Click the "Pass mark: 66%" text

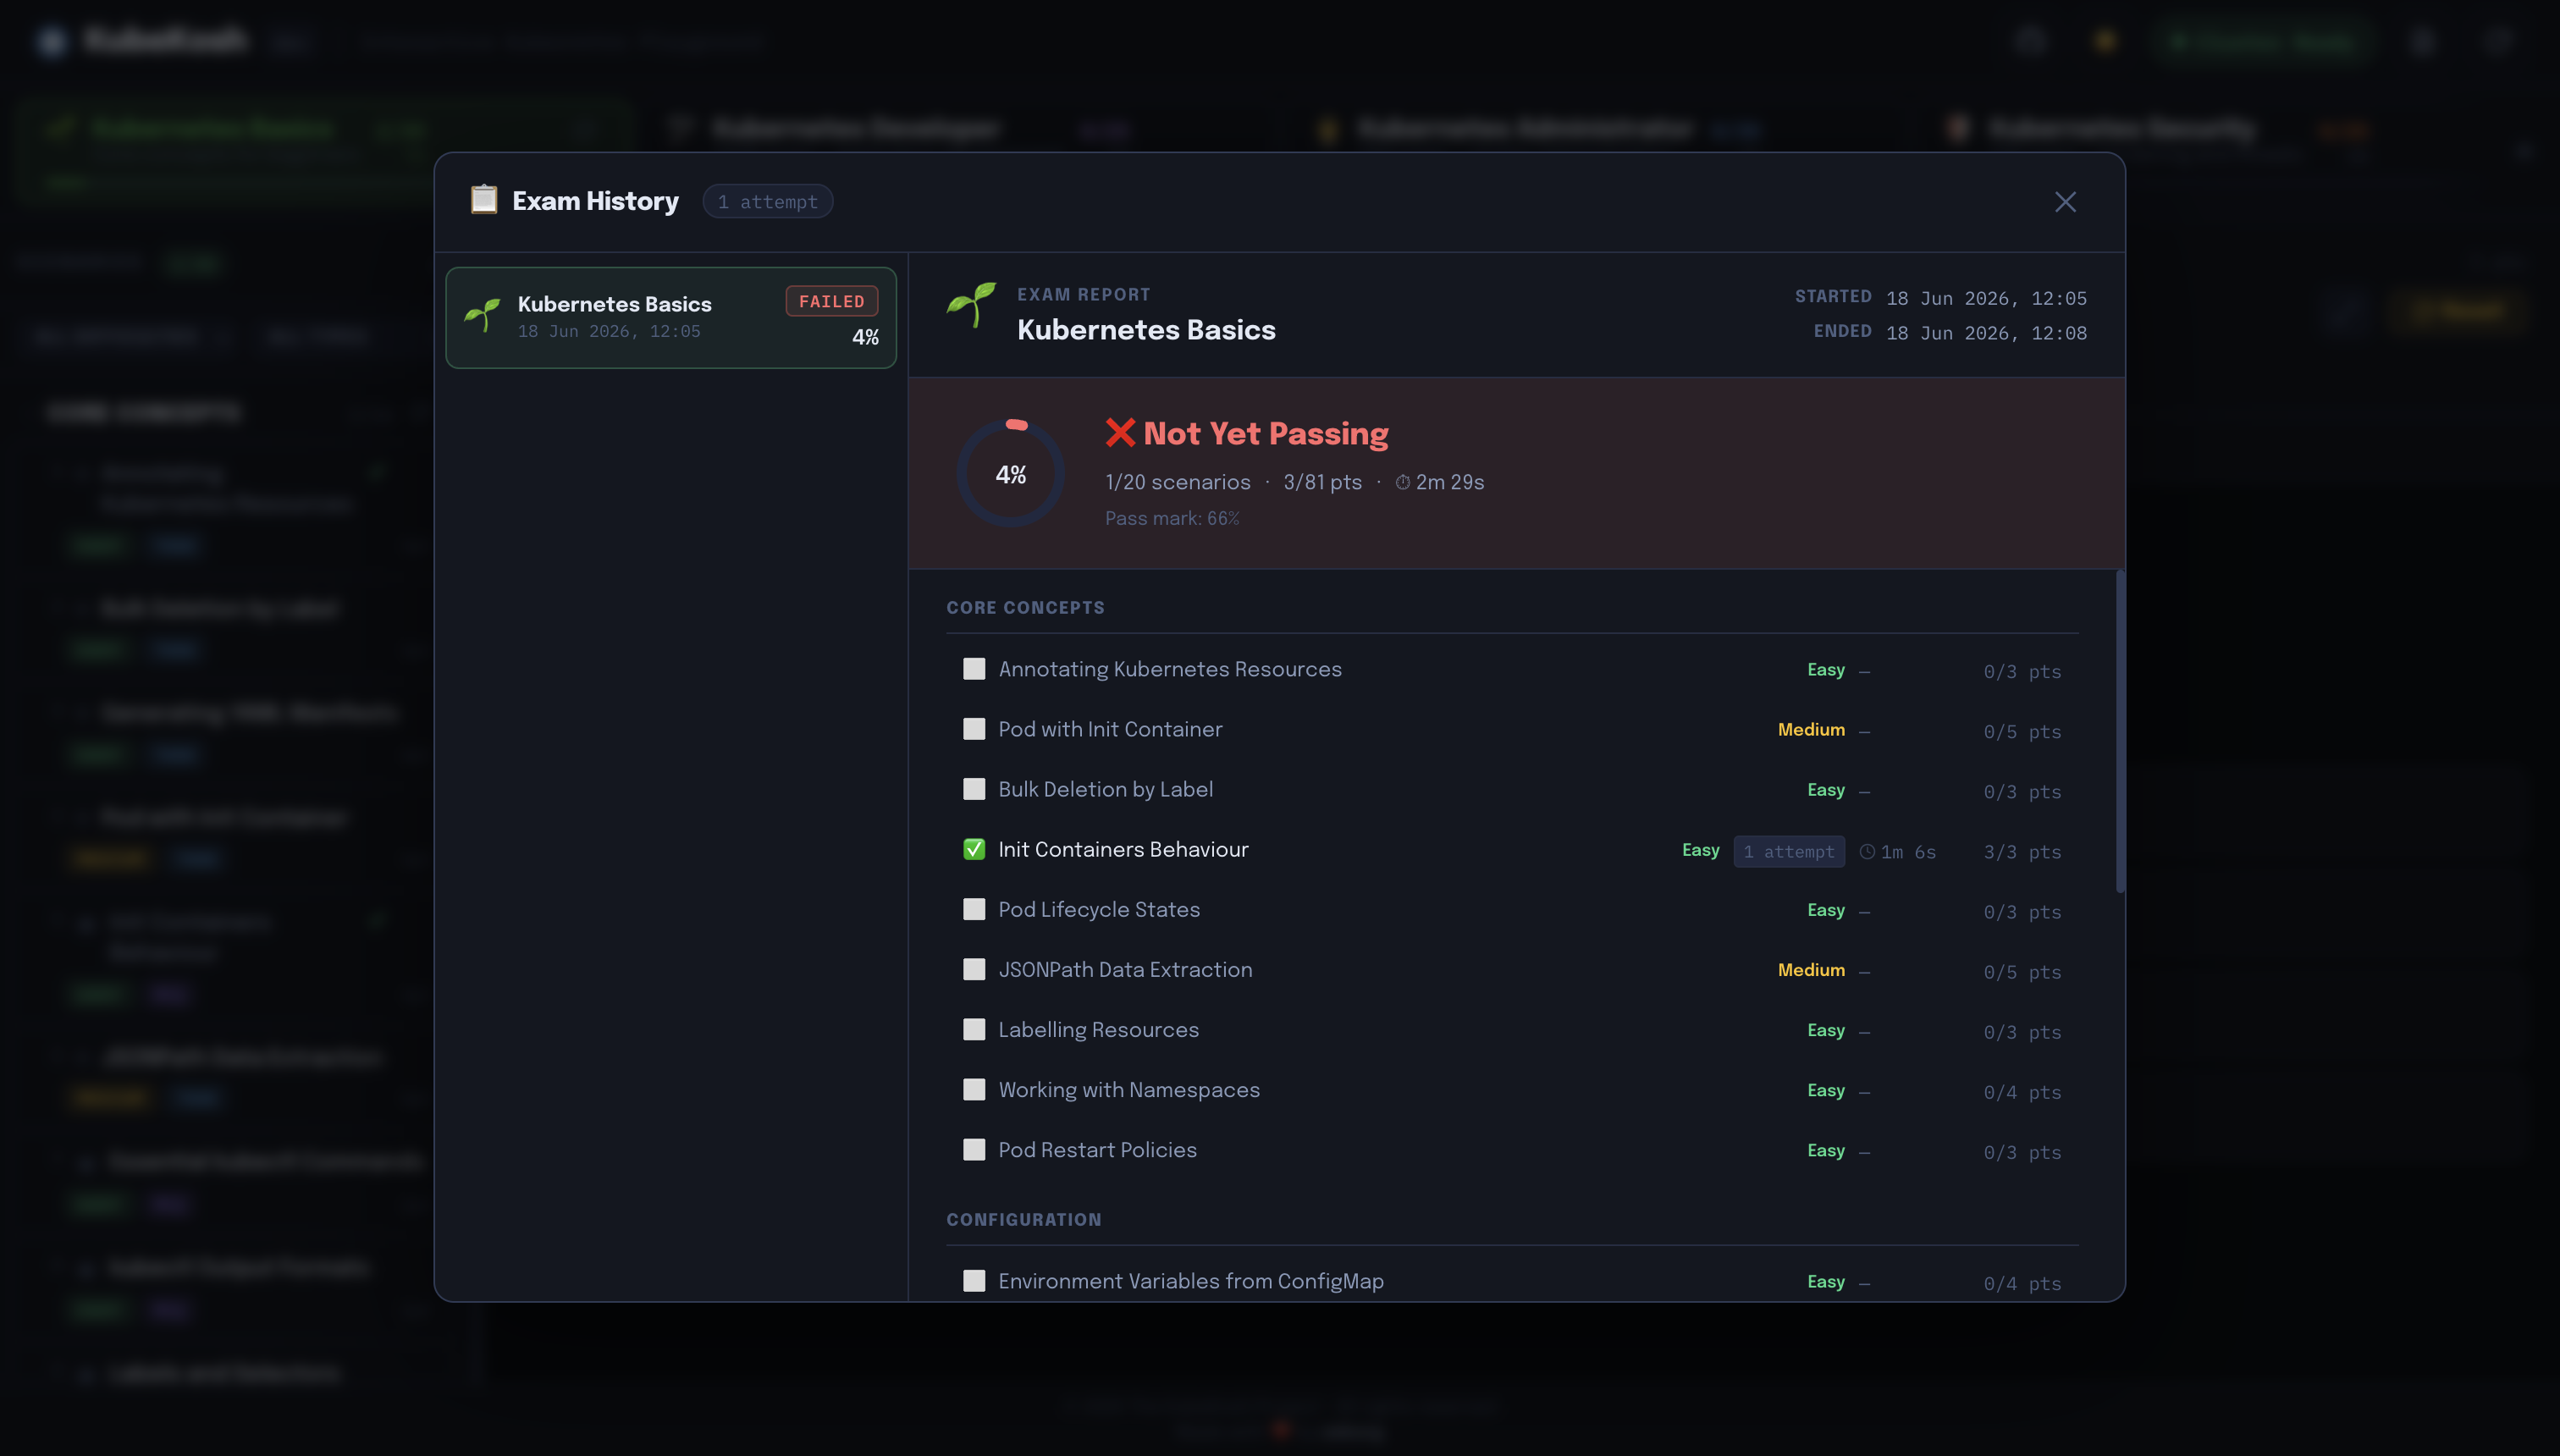[x=1172, y=518]
